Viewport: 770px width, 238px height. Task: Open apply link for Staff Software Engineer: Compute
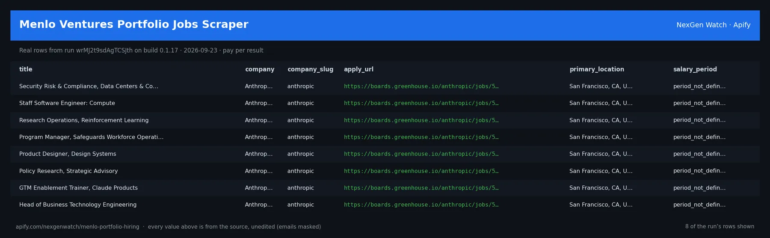[x=421, y=103]
